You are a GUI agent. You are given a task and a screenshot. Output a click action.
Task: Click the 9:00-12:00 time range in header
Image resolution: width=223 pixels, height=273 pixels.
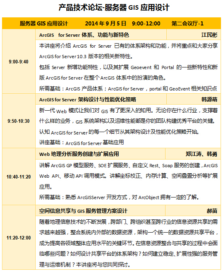146,23
